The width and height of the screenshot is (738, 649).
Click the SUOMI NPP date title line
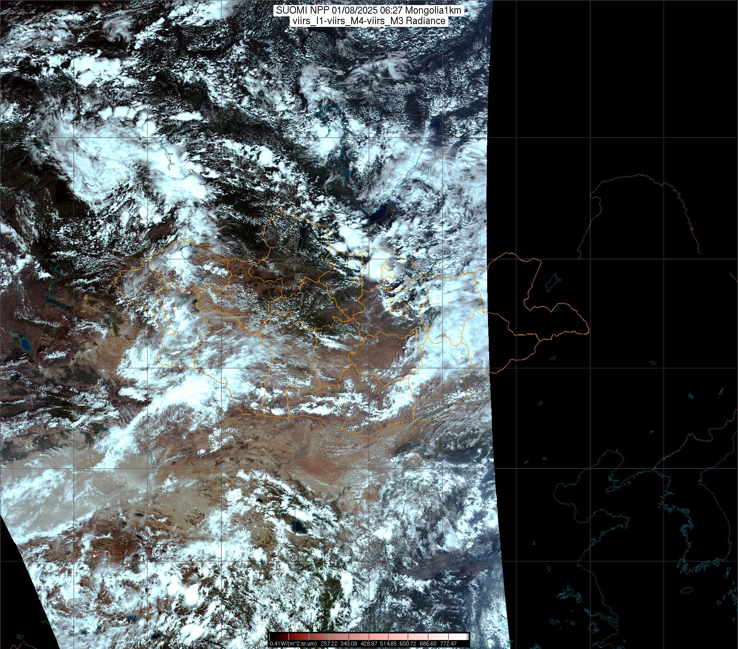(x=368, y=11)
